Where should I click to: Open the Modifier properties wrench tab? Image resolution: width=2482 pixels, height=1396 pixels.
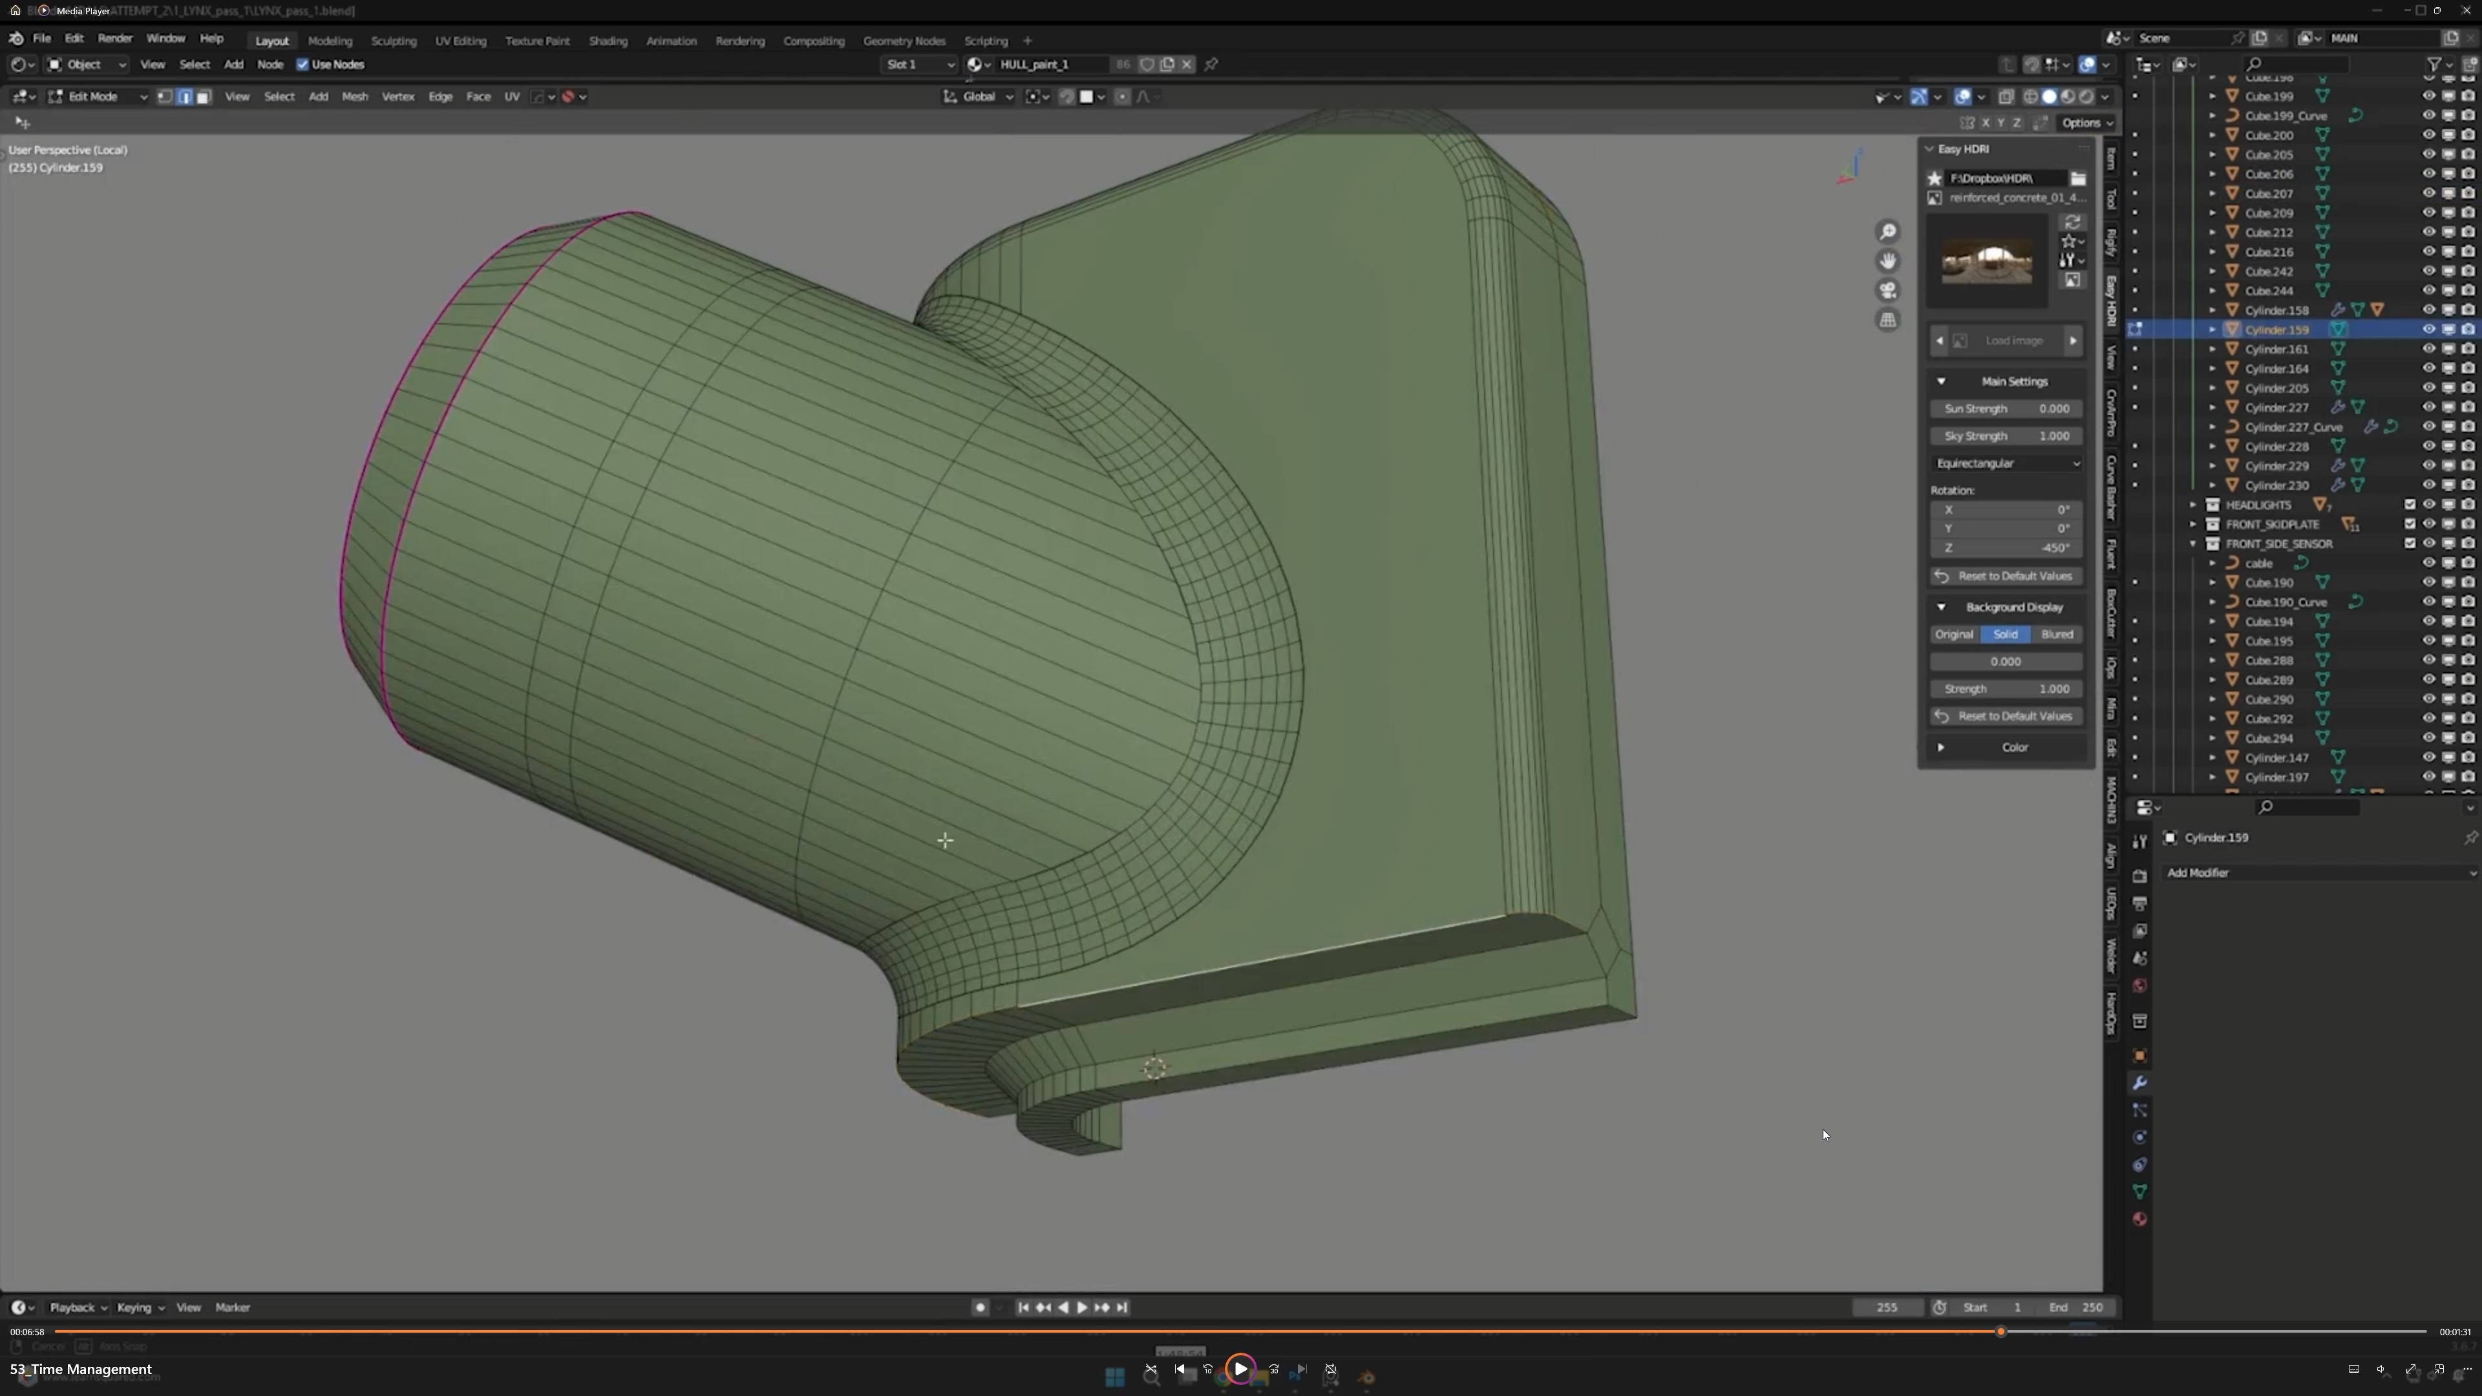pyautogui.click(x=2140, y=1083)
